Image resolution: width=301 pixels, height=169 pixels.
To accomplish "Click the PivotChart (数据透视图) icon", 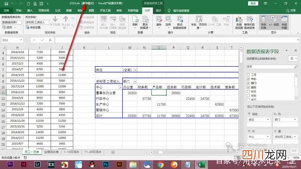I will point(239,22).
